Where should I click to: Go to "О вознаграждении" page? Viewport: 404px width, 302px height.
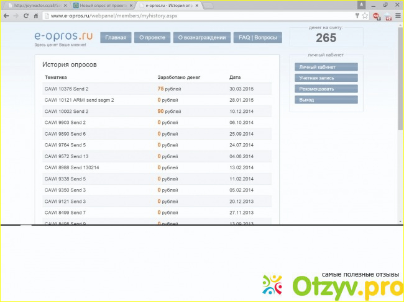pyautogui.click(x=201, y=38)
